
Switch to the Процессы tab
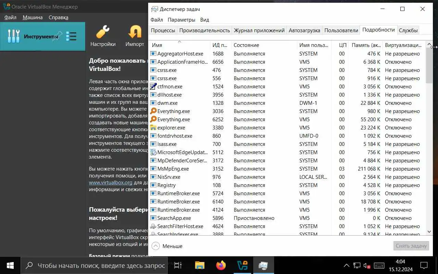coord(163,30)
